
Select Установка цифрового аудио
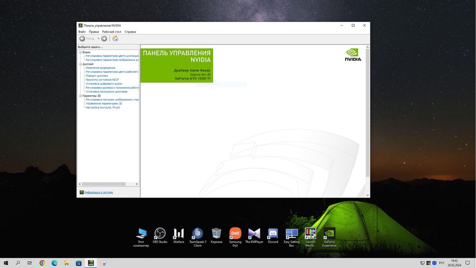[x=104, y=84]
